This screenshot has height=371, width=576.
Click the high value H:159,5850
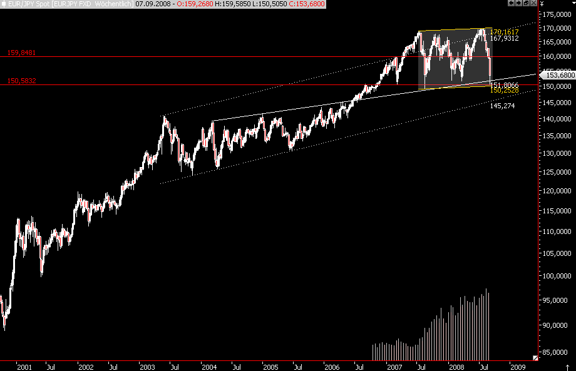pyautogui.click(x=232, y=4)
